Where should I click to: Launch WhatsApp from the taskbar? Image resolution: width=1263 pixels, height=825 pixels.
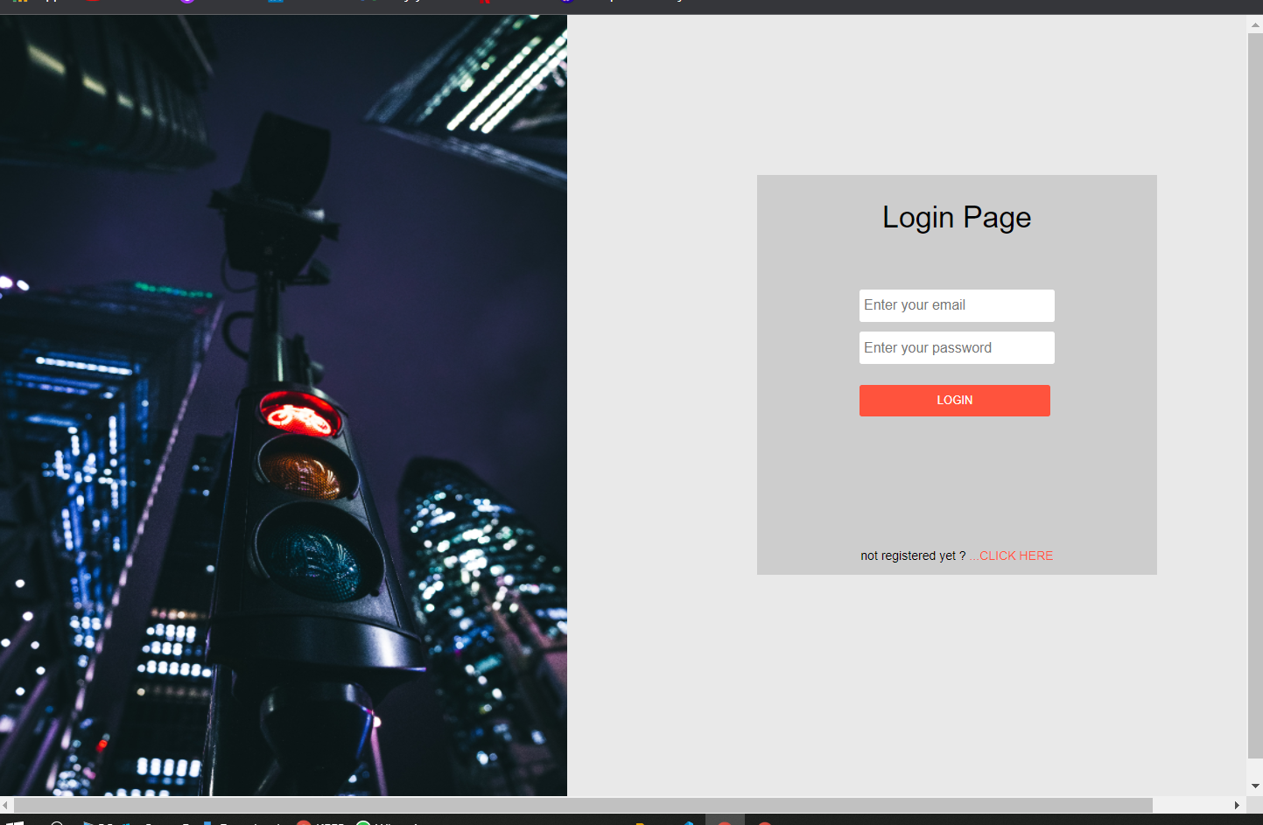[x=365, y=822]
